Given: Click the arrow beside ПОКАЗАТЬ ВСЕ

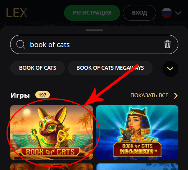Looking at the screenshot, I should click(x=176, y=96).
